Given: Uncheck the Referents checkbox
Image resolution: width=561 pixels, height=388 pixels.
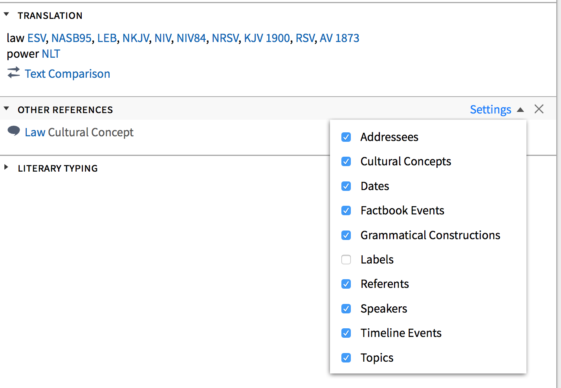Looking at the screenshot, I should (x=346, y=284).
